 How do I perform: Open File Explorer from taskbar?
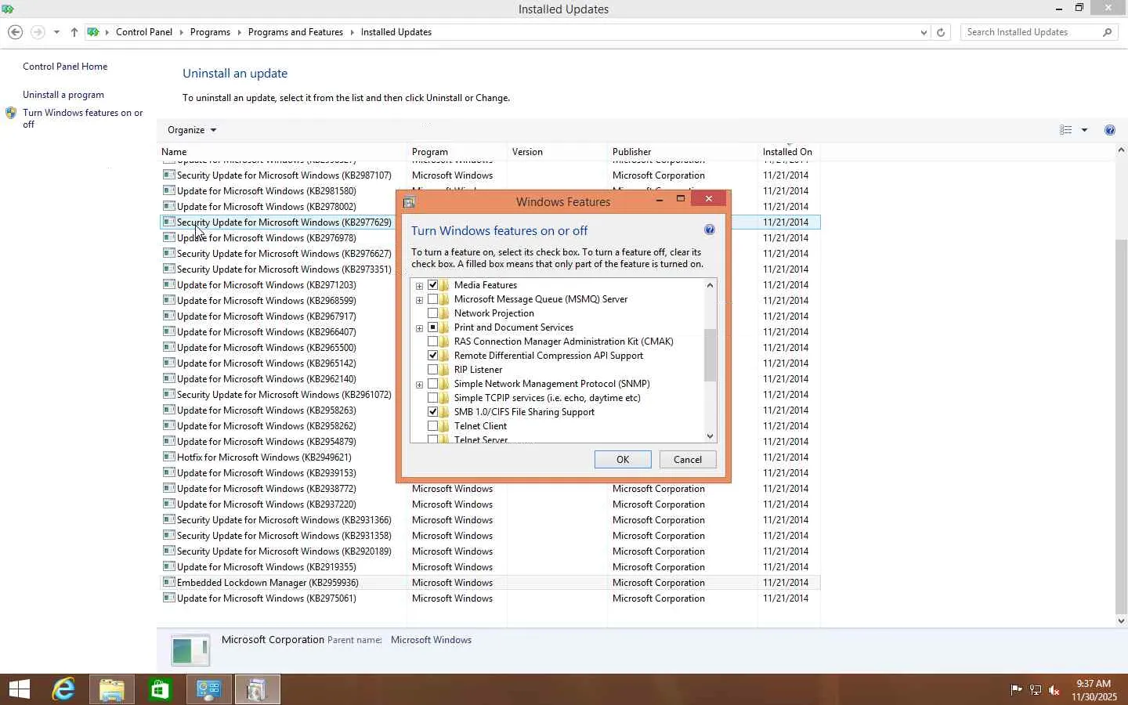pyautogui.click(x=111, y=689)
